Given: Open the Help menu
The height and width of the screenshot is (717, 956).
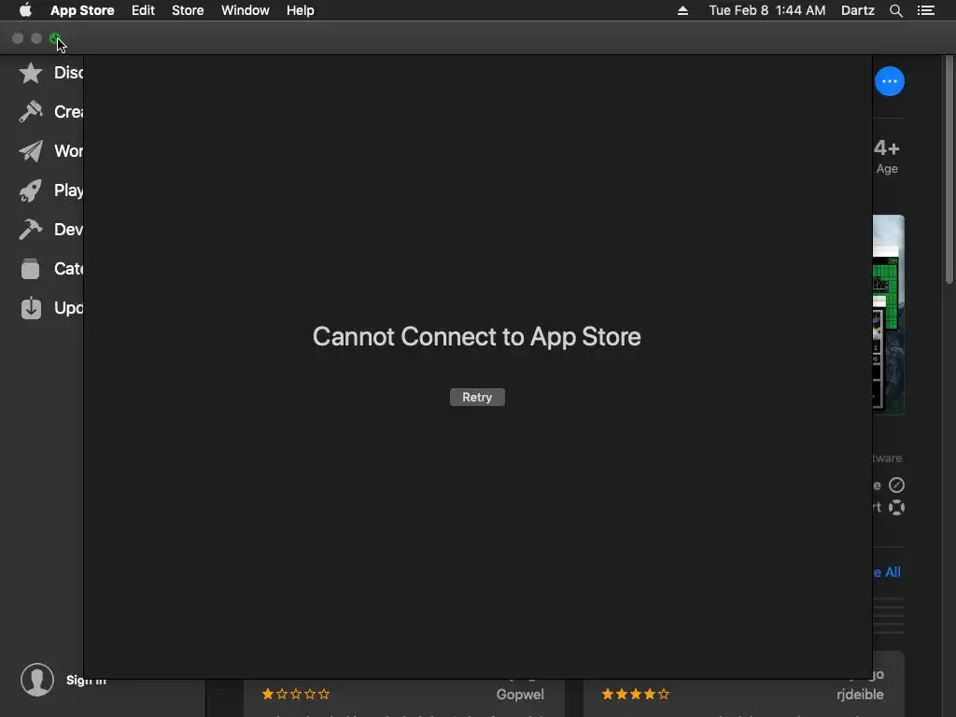Looking at the screenshot, I should (300, 10).
